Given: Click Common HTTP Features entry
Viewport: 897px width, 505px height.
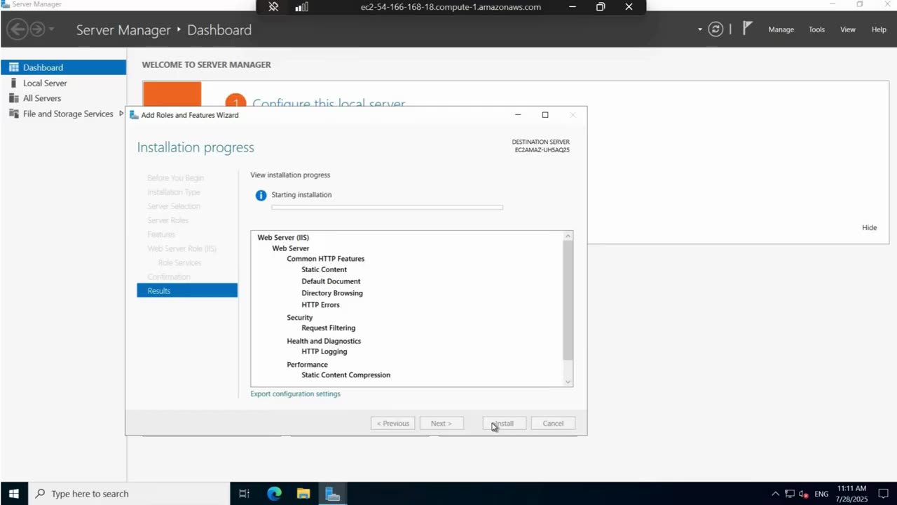Looking at the screenshot, I should coord(325,258).
